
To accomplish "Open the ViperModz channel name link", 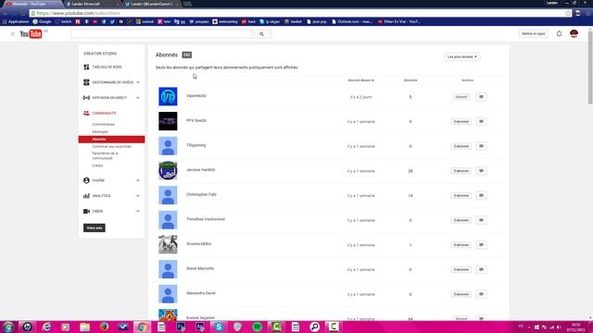I will tap(196, 96).
